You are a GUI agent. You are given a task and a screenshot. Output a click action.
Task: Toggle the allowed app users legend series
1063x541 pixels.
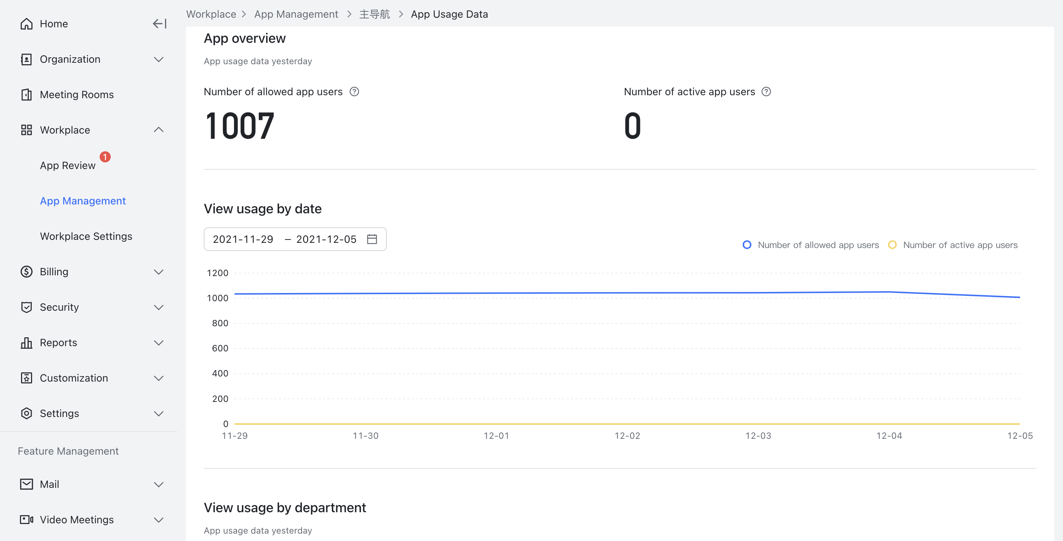pos(810,245)
